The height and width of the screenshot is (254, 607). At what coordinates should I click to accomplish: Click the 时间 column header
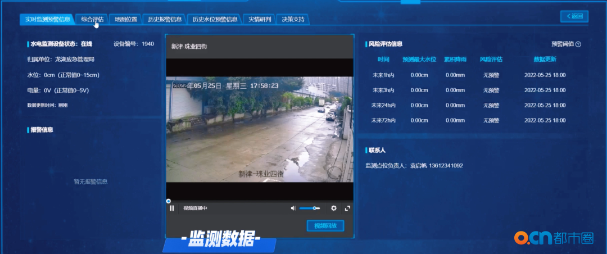[383, 60]
